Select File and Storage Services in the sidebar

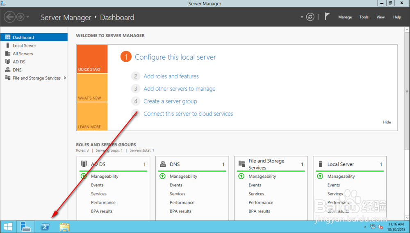point(34,78)
